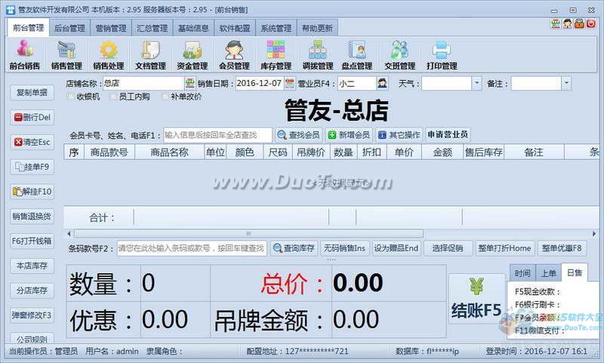Open the calendar icon next to 销售日期
Image resolution: width=604 pixels, height=363 pixels.
pyautogui.click(x=289, y=83)
